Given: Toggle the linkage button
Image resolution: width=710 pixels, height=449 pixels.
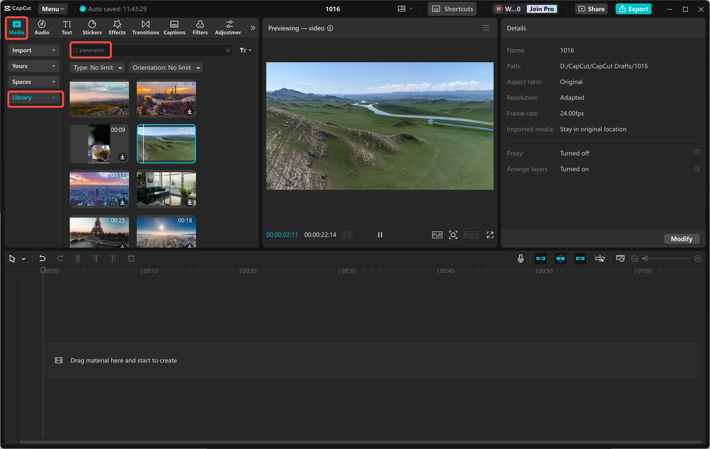Looking at the screenshot, I should pos(580,258).
